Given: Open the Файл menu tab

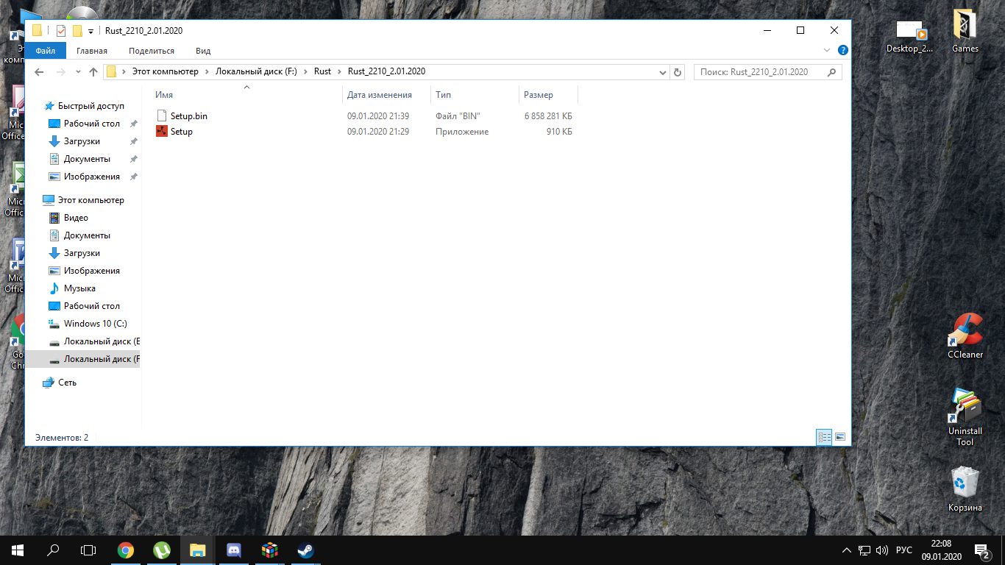Looking at the screenshot, I should pyautogui.click(x=46, y=51).
